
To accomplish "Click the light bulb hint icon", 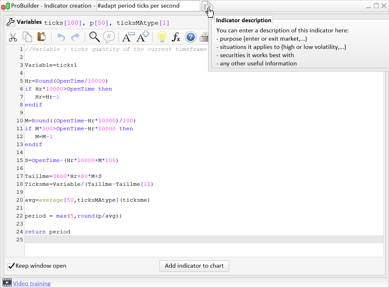I will (162, 37).
